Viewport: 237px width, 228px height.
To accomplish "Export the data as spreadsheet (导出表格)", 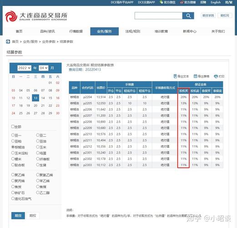I will click(x=202, y=76).
